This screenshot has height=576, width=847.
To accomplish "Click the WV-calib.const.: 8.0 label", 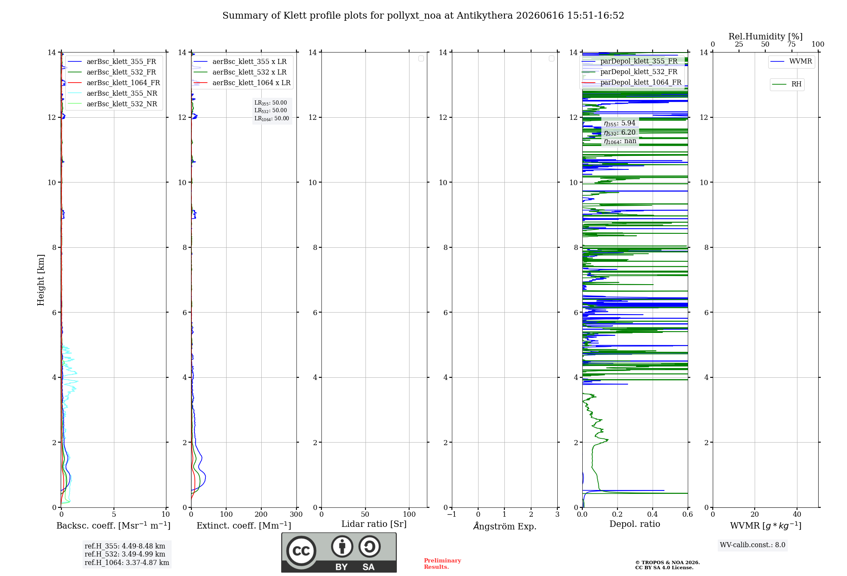I will tap(753, 545).
